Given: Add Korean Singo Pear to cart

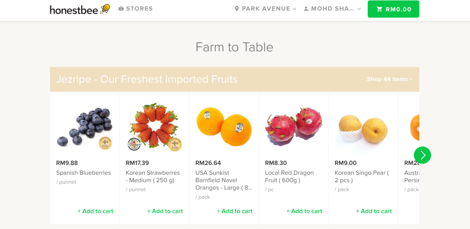Looking at the screenshot, I should (x=374, y=211).
